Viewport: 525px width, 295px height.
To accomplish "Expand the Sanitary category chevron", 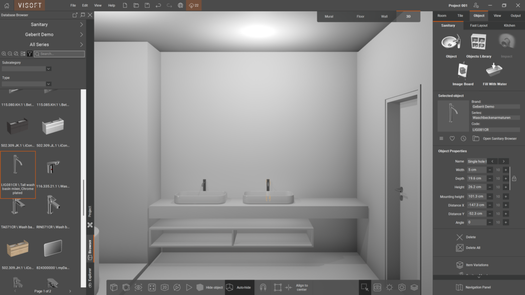I will coord(82,25).
